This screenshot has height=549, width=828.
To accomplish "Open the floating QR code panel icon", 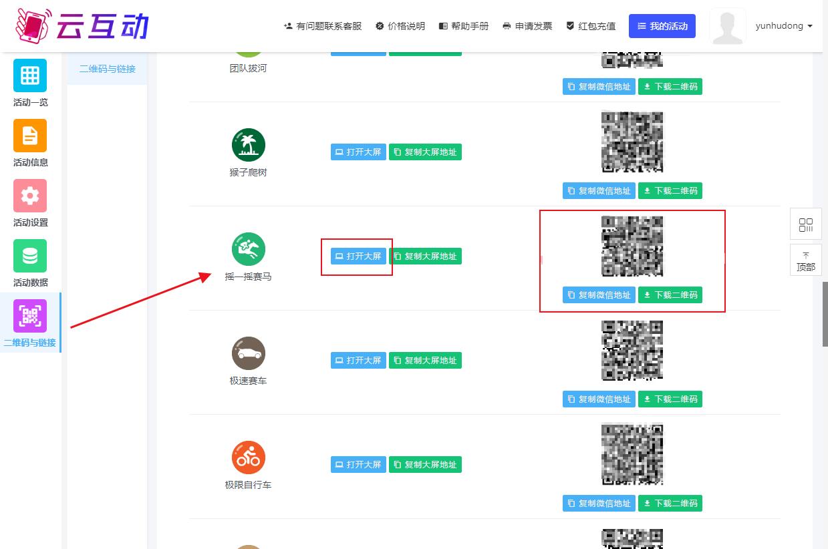I will (806, 224).
